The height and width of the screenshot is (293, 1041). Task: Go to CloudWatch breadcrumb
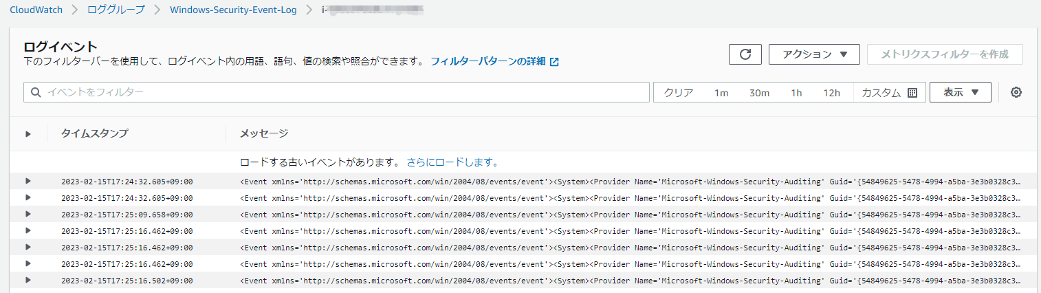36,10
